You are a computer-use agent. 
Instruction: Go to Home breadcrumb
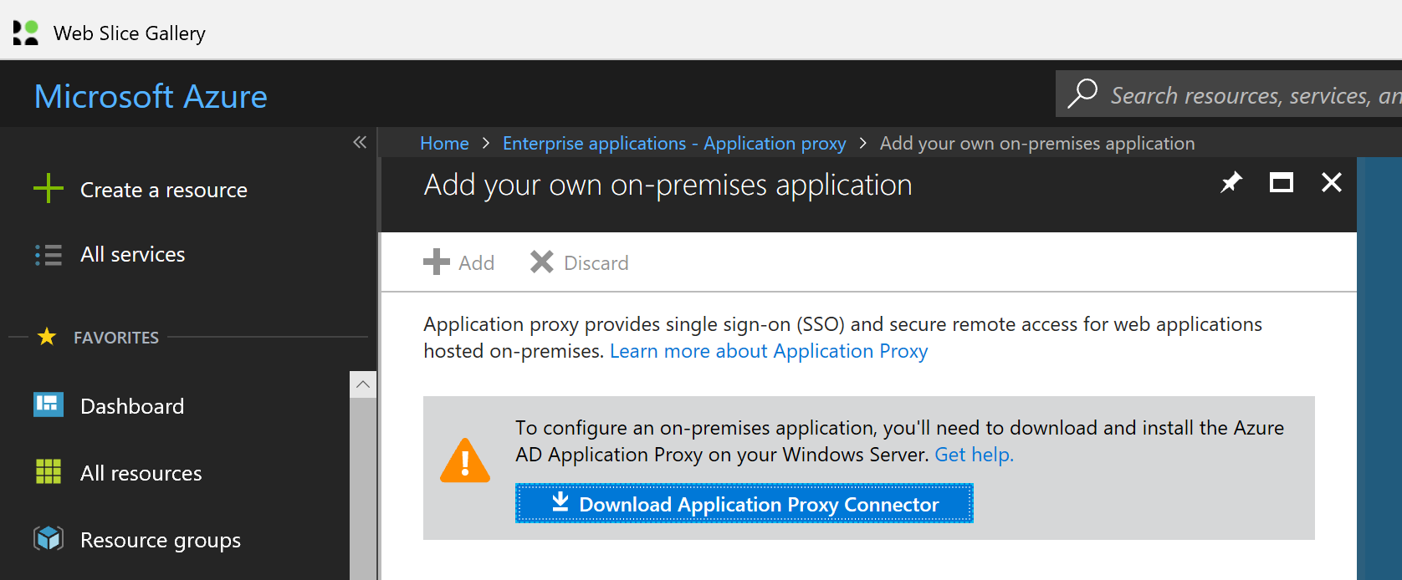444,144
